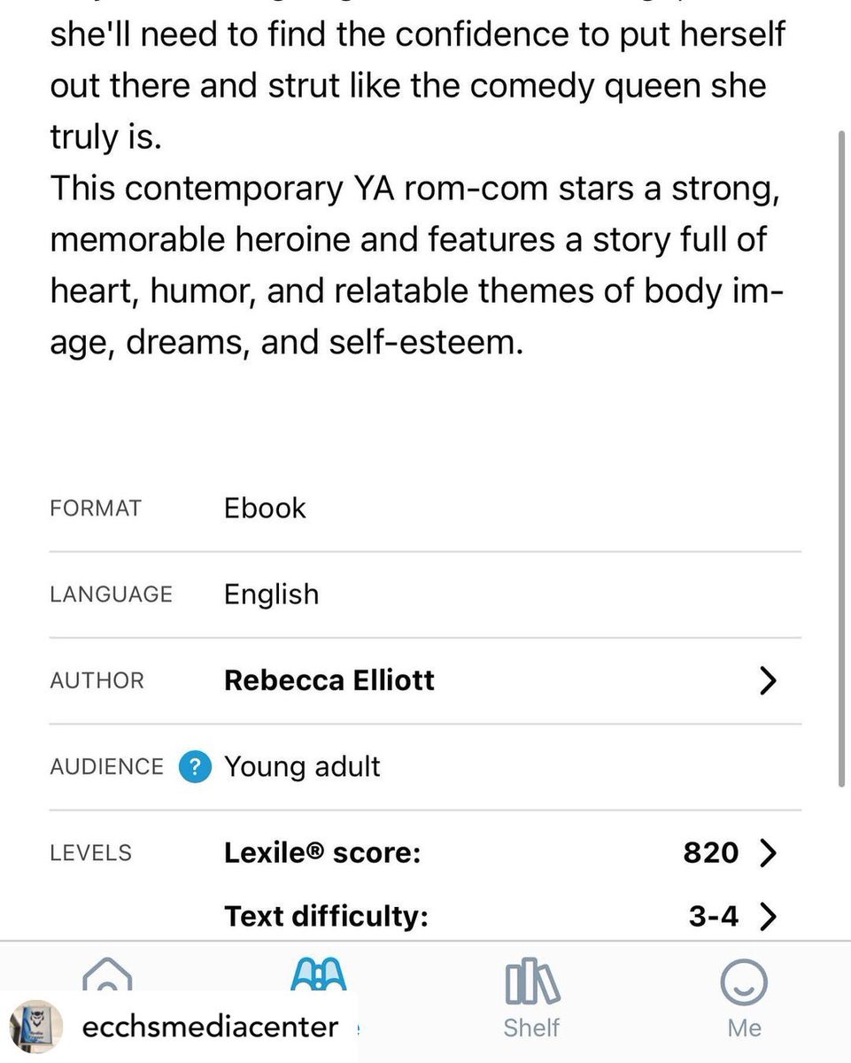851x1063 pixels.
Task: Click the 820 Lexile value
Action: coord(710,853)
